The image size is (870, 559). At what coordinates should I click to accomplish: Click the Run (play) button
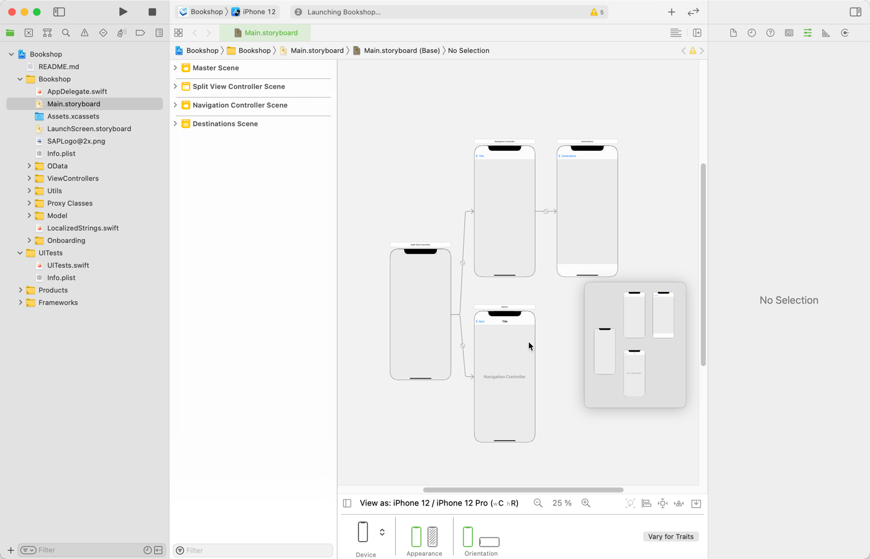[123, 12]
